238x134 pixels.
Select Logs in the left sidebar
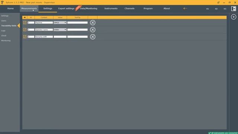[3, 31]
